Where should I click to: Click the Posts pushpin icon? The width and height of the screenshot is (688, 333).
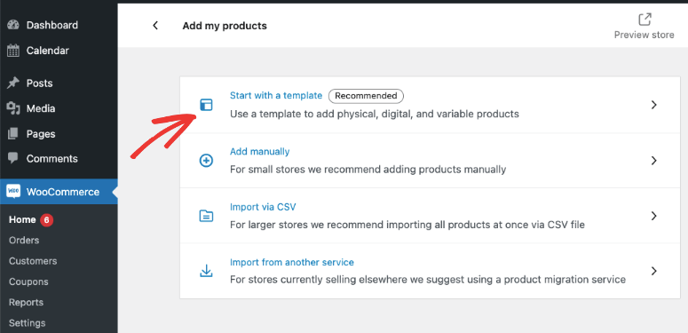pyautogui.click(x=13, y=83)
